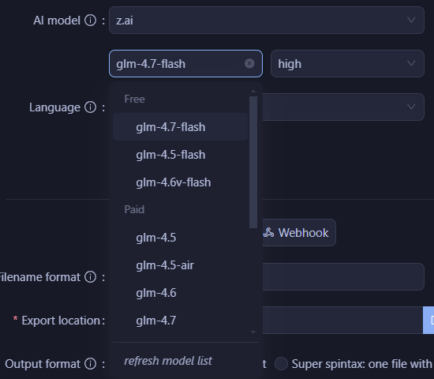434x379 pixels.
Task: Pick the glm-4.6 paid model
Action: pos(180,293)
